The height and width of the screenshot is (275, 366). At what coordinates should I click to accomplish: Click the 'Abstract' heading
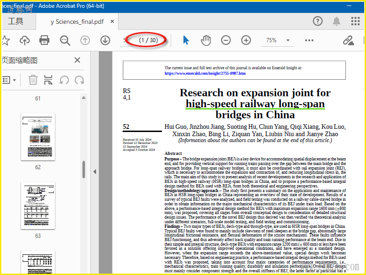tap(173, 154)
